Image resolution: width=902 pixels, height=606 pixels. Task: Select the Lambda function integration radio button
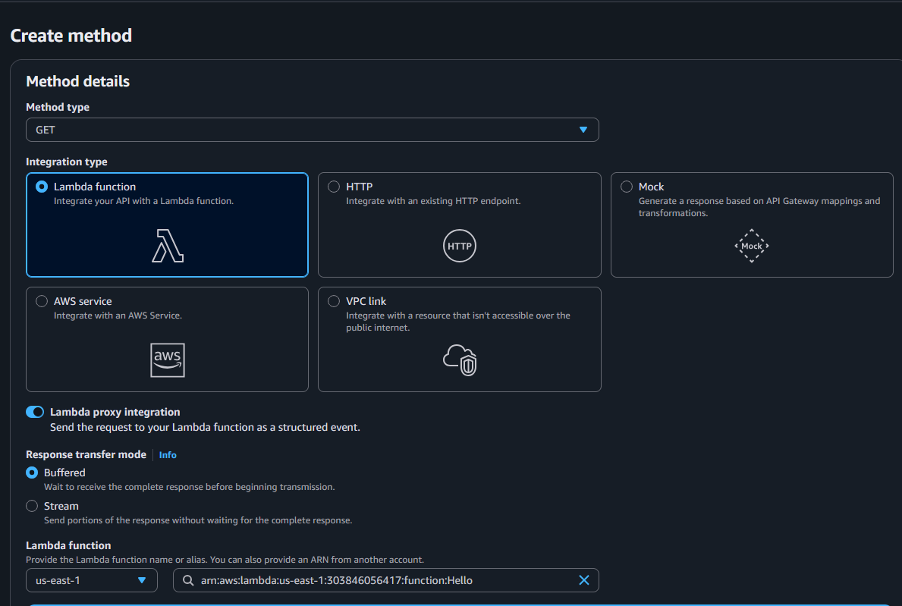pos(42,187)
